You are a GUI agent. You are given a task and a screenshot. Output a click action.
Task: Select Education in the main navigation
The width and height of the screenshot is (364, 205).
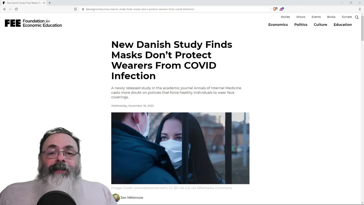343,24
